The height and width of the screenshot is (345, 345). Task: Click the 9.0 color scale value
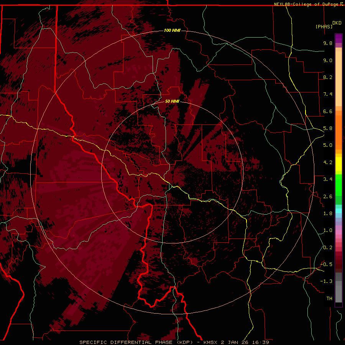[x=328, y=60]
